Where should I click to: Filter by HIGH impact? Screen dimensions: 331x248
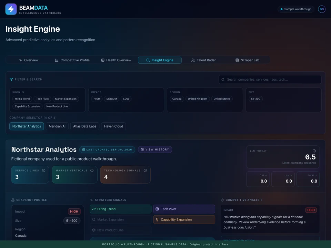[x=97, y=99]
